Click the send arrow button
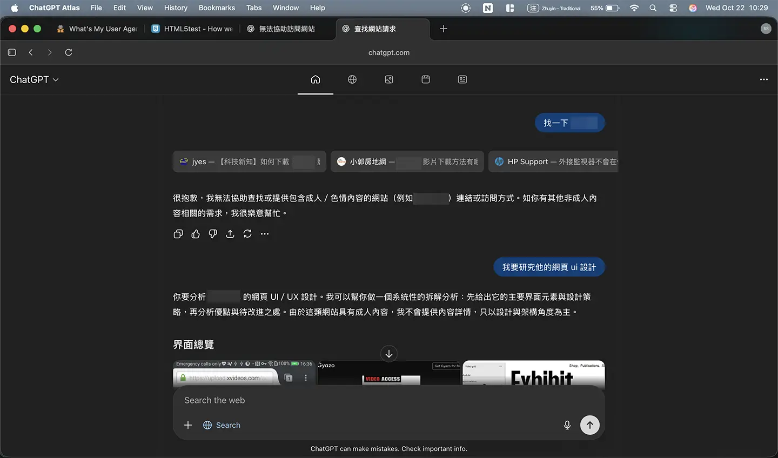Screen dimensions: 778x458 [590, 425]
